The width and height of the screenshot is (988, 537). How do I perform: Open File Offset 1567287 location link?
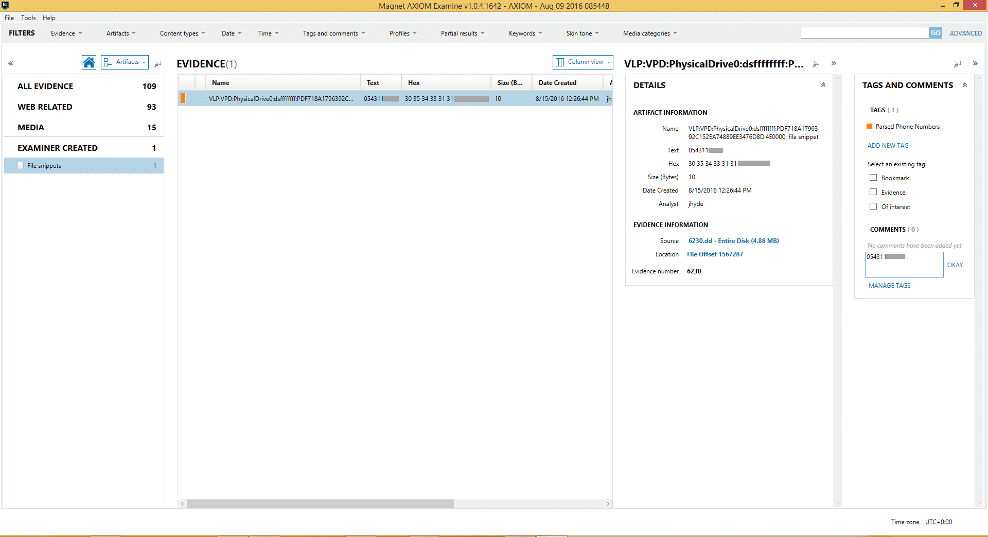pyautogui.click(x=715, y=254)
